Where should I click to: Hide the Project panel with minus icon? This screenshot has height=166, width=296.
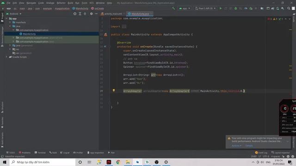pyautogui.click(x=96, y=14)
